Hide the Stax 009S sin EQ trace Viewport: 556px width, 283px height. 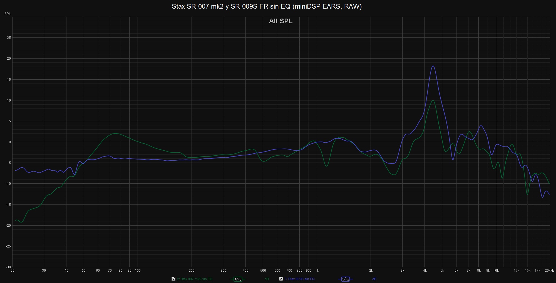pyautogui.click(x=281, y=279)
